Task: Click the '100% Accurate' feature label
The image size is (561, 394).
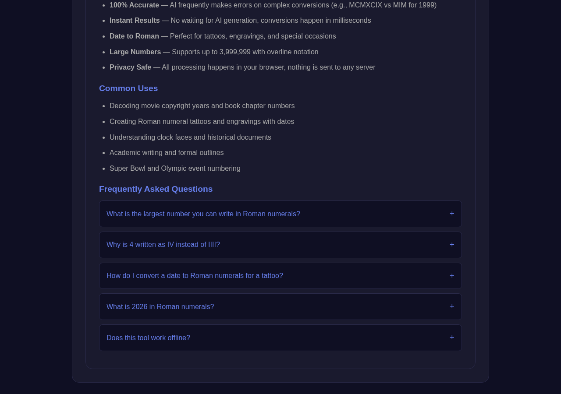Action: (134, 5)
